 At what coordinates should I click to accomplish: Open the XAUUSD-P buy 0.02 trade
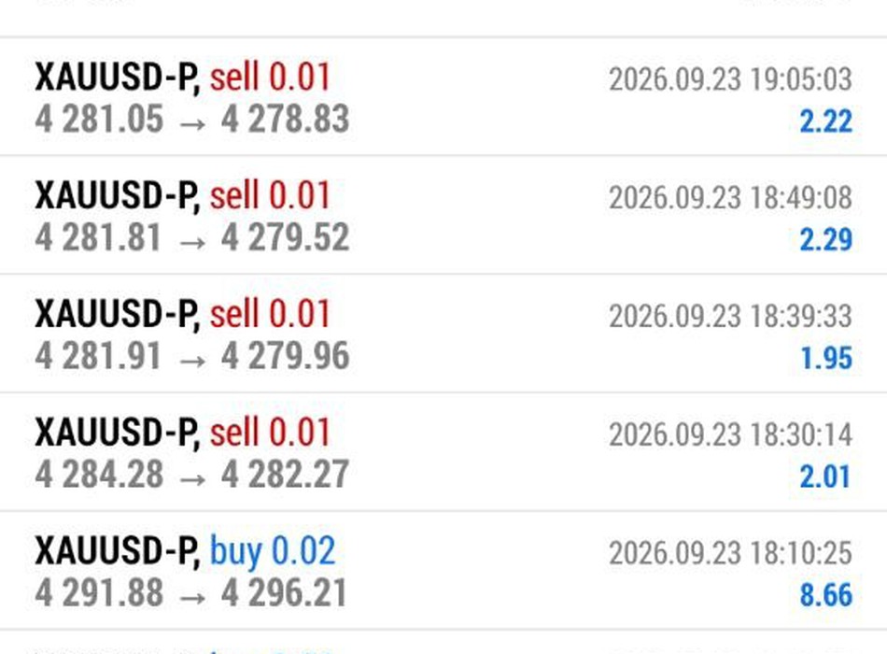(x=443, y=570)
